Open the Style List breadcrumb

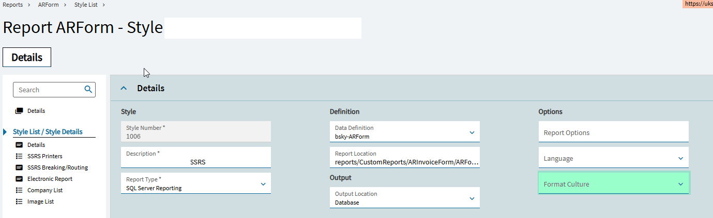tap(86, 4)
